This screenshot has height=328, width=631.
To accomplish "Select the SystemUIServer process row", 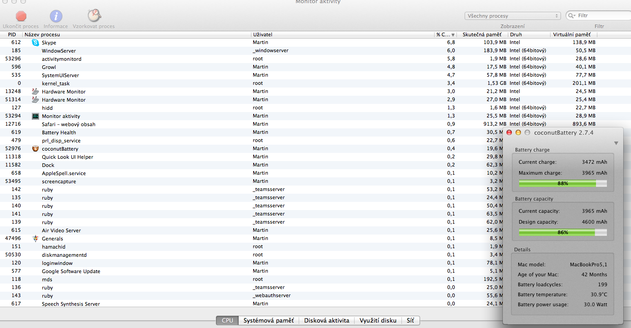I will pyautogui.click(x=315, y=75).
